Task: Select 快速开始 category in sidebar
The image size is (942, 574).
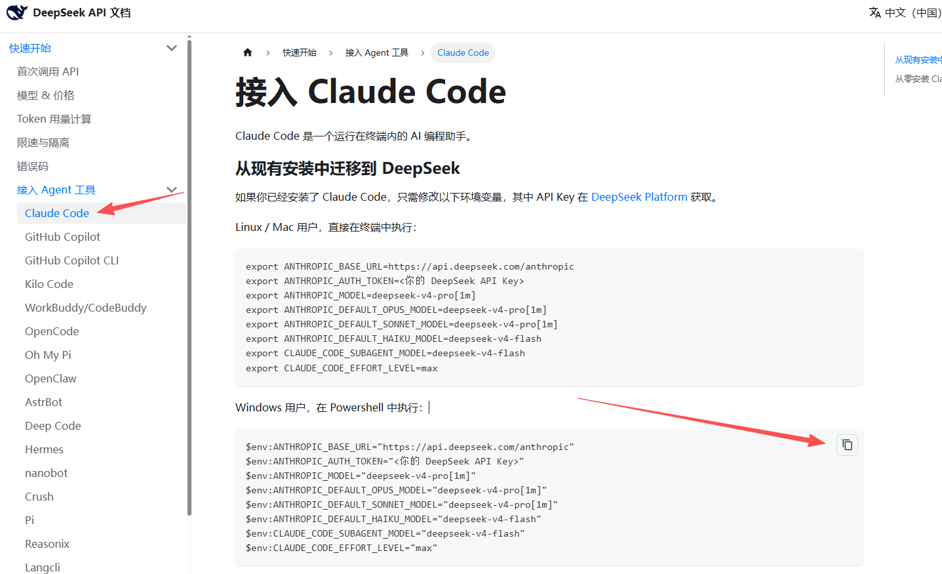Action: [x=30, y=48]
